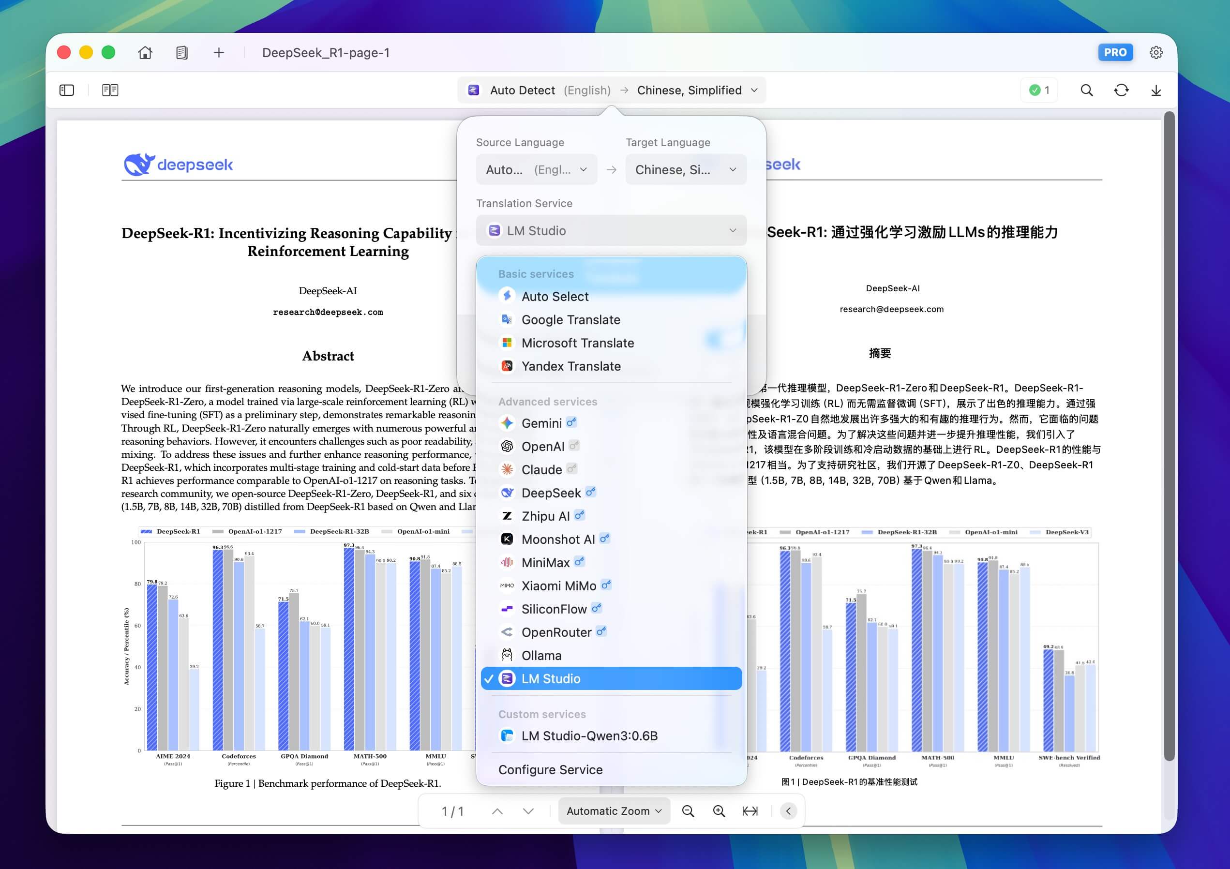Viewport: 1230px width, 869px height.
Task: Zoom out with the minus magnifier
Action: click(689, 811)
